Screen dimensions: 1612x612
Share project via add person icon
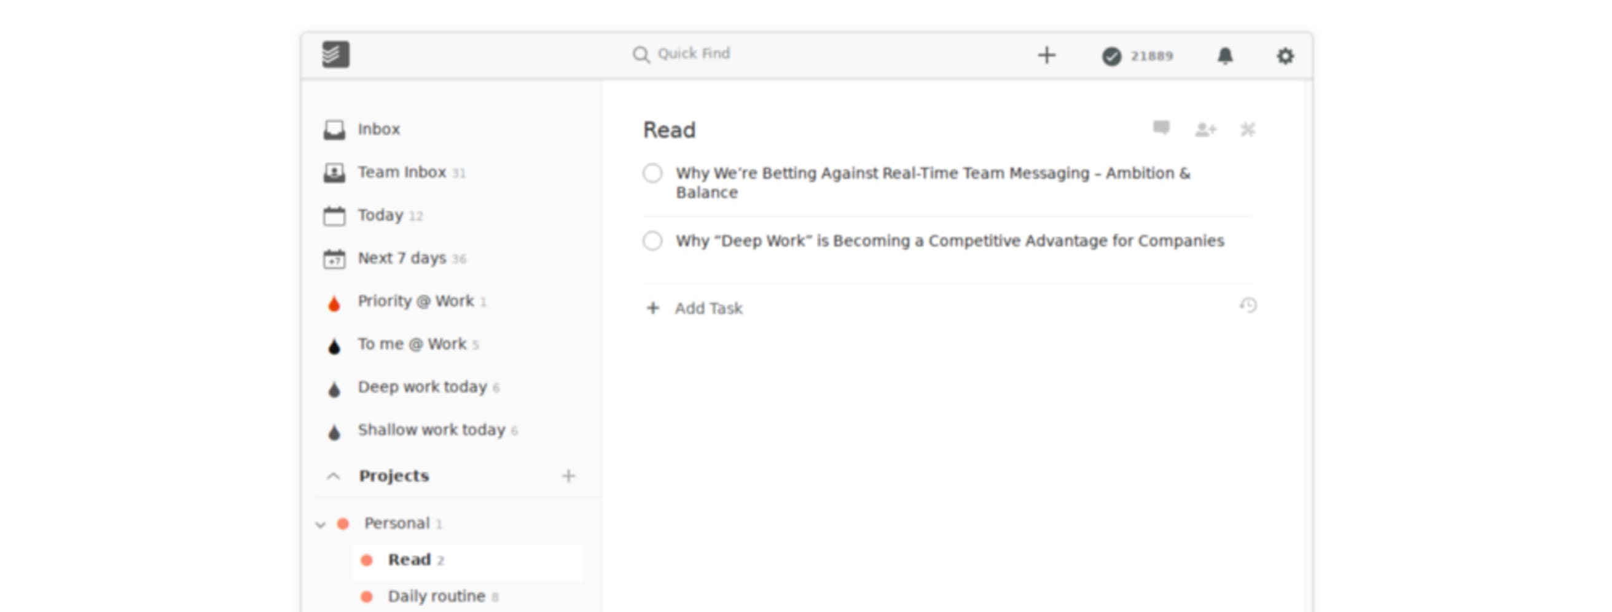click(x=1205, y=130)
